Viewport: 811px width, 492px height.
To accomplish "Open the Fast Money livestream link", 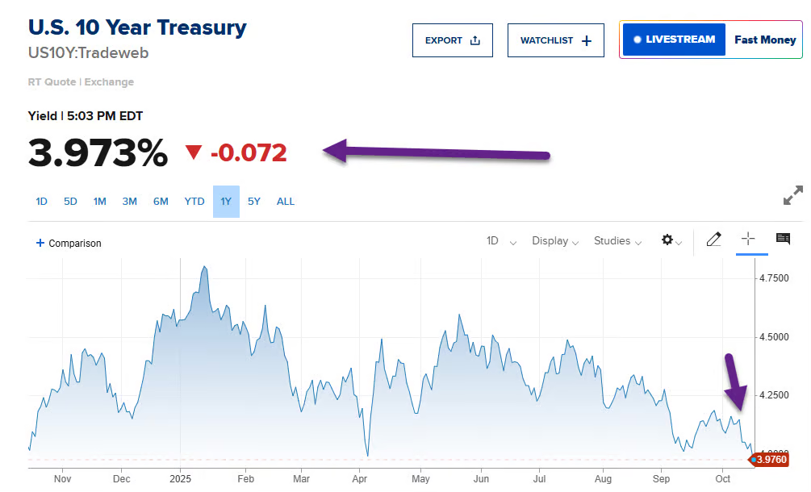I will coord(764,40).
